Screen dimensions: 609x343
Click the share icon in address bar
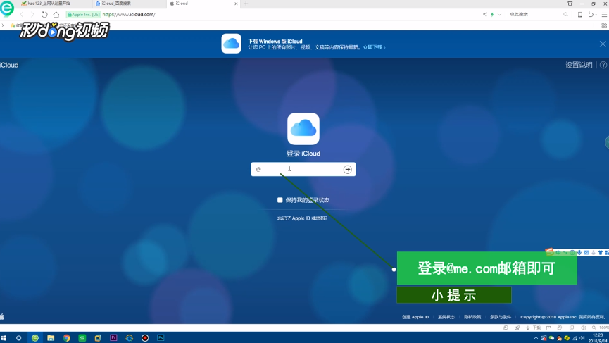coord(485,14)
